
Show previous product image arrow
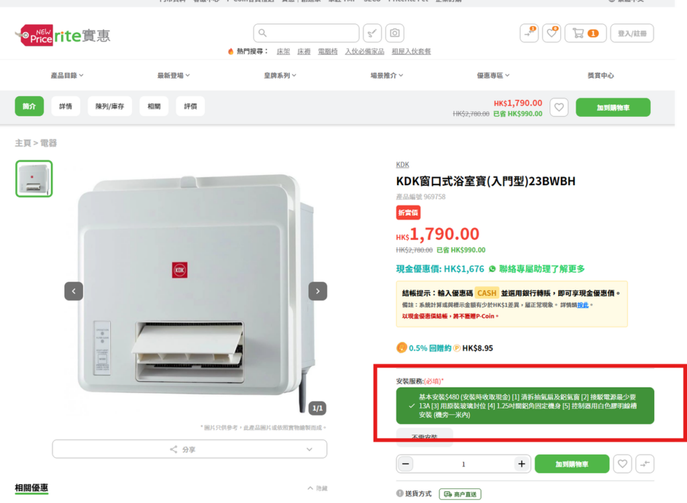74,291
